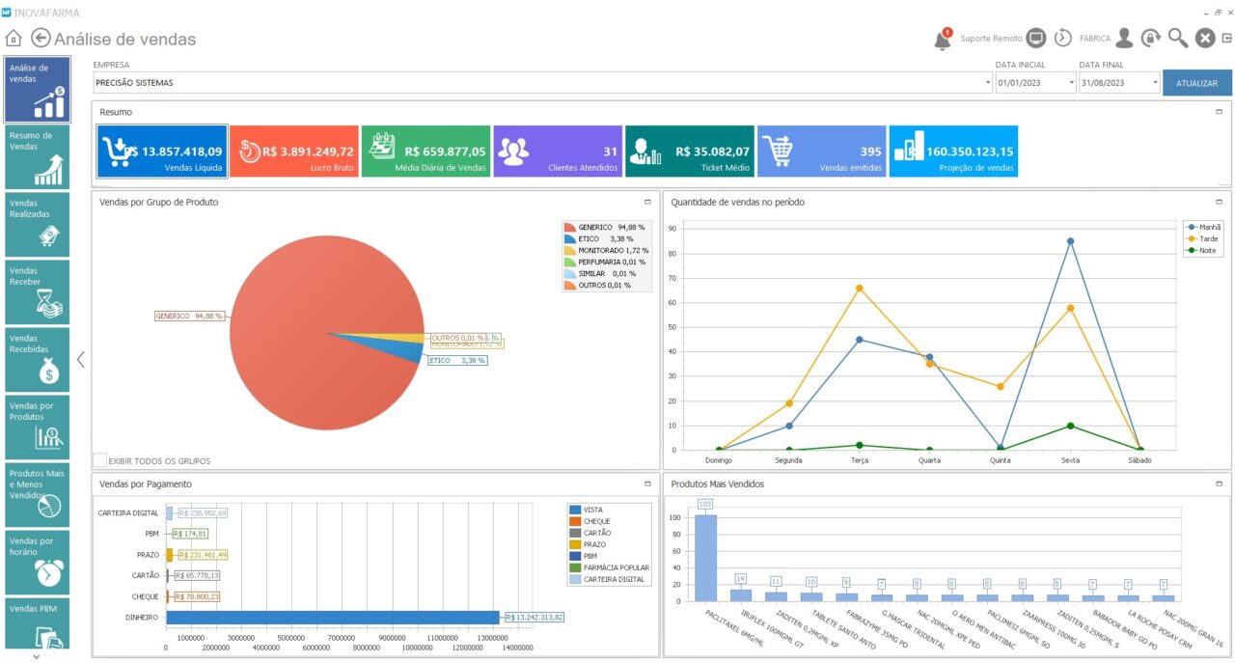Maximize Quantidade de vendas no período panel
1235x663 pixels.
pyautogui.click(x=1220, y=202)
